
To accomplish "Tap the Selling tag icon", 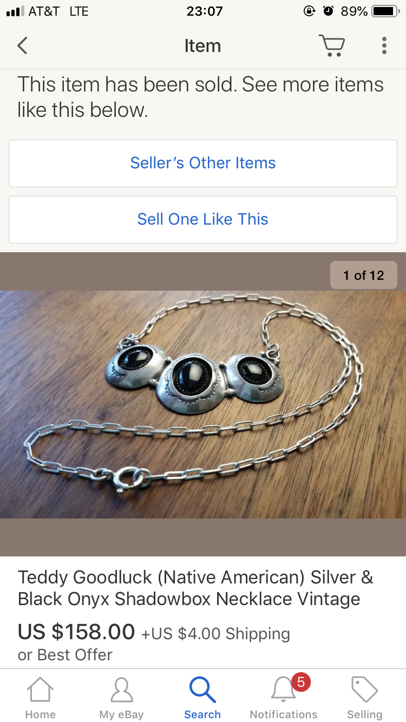I will coord(364,690).
